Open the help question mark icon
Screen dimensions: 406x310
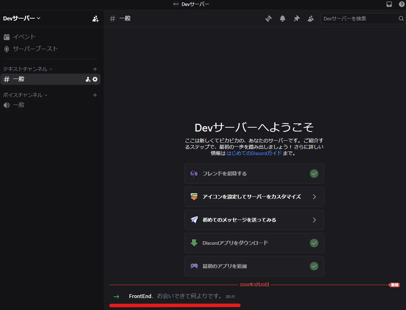coord(401,4)
